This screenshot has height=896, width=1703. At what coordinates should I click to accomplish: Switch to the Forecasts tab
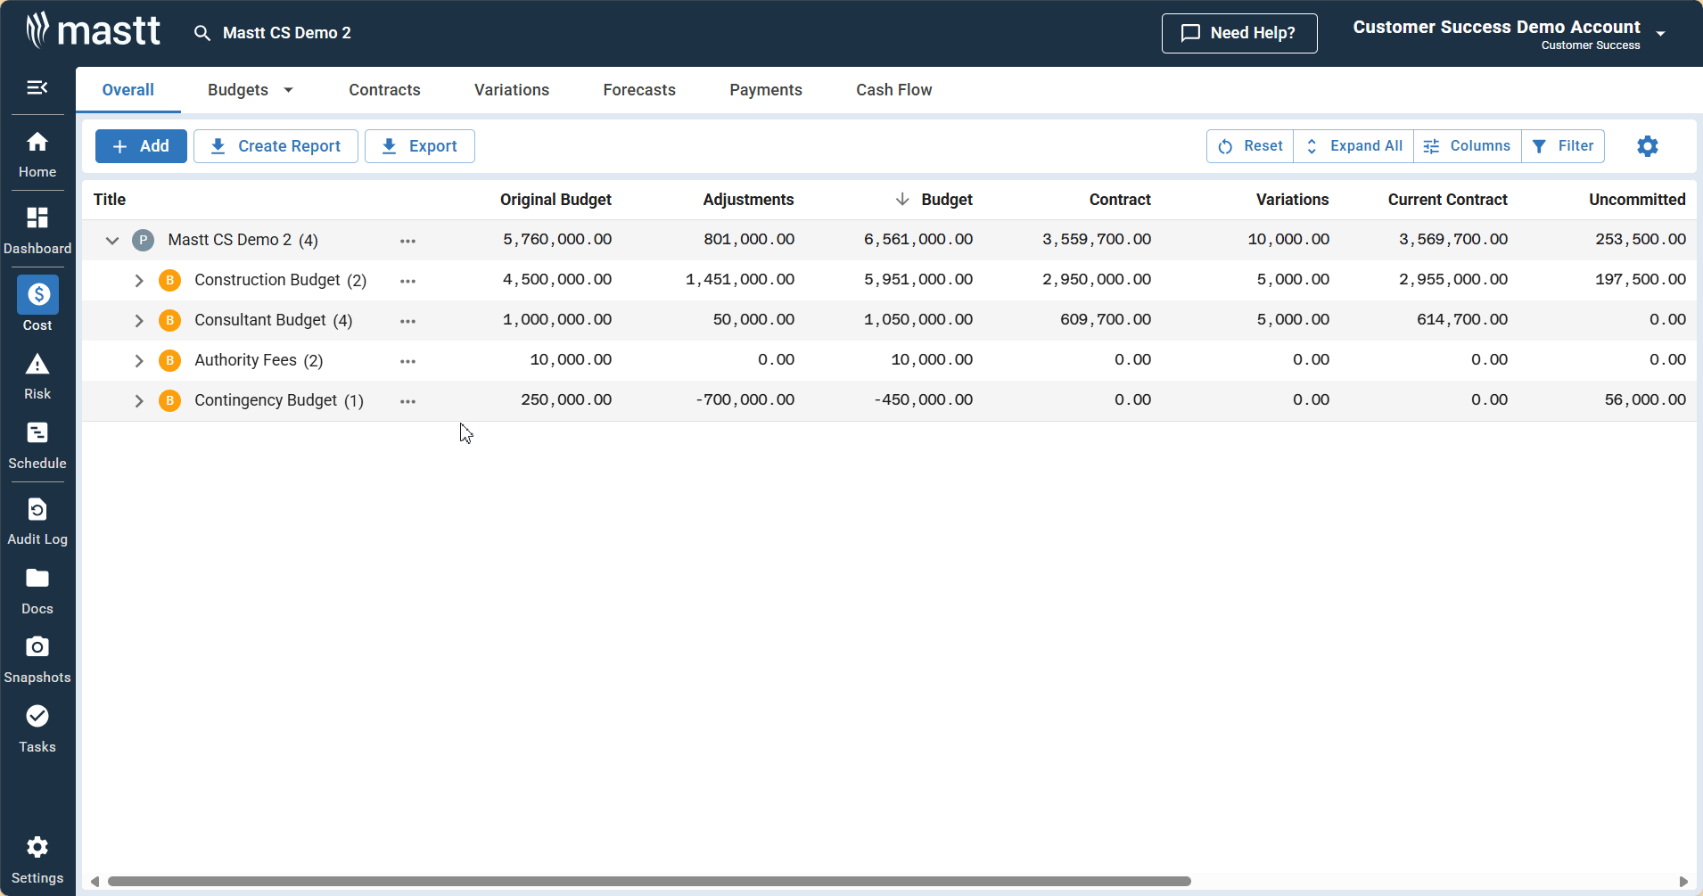coord(639,90)
